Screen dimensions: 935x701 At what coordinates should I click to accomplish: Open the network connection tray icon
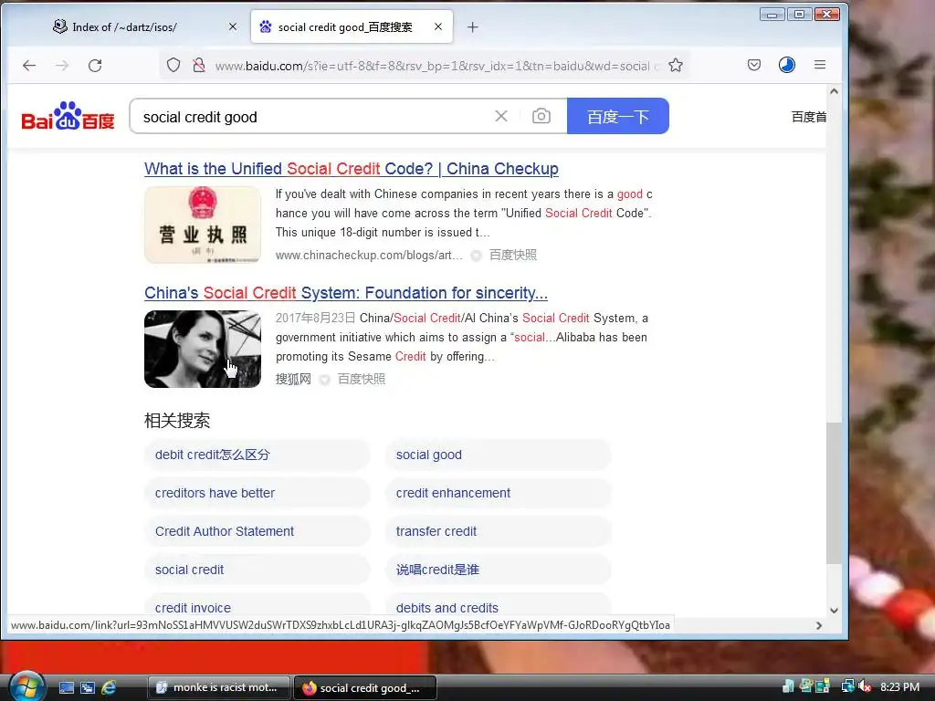tap(847, 686)
